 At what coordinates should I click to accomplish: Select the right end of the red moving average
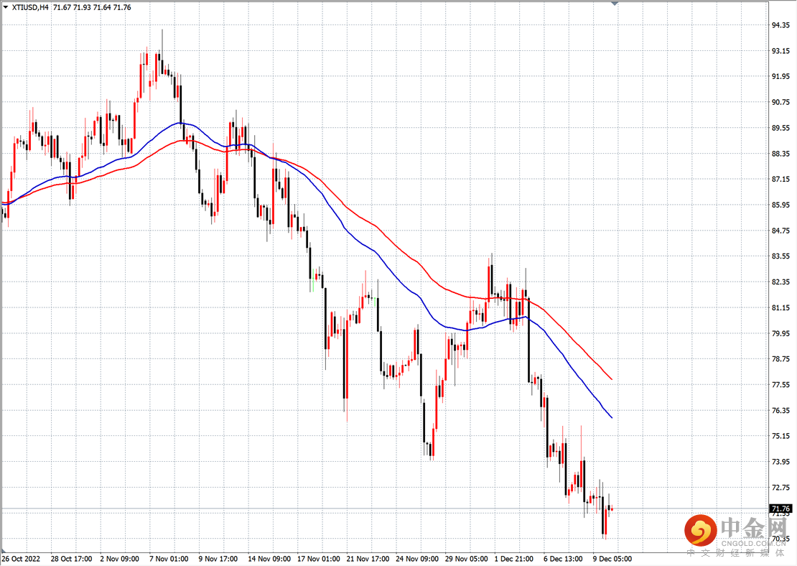[x=611, y=379]
